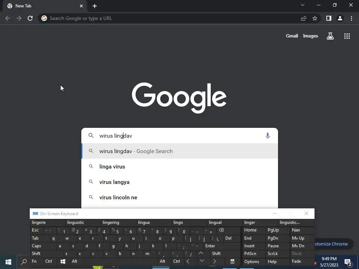This screenshot has height=269, width=359.
Task: Open the Chrome side panel icon
Action: point(329,18)
